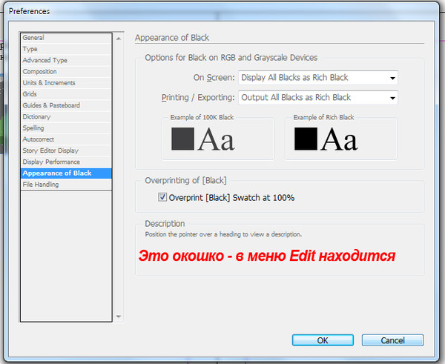Click the 'Overprinting of [Black]' group heading
The image size is (445, 364).
(x=185, y=180)
